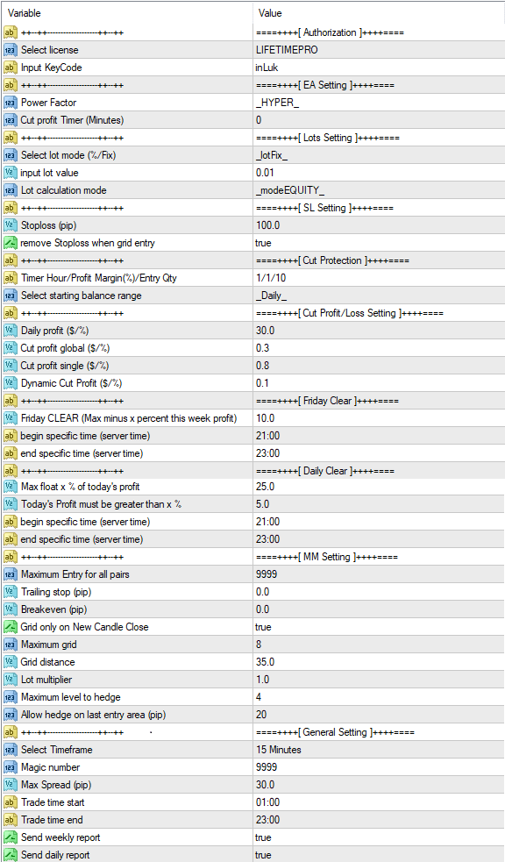
Task: Click the double-type icon beside input lot value
Action: 11,173
